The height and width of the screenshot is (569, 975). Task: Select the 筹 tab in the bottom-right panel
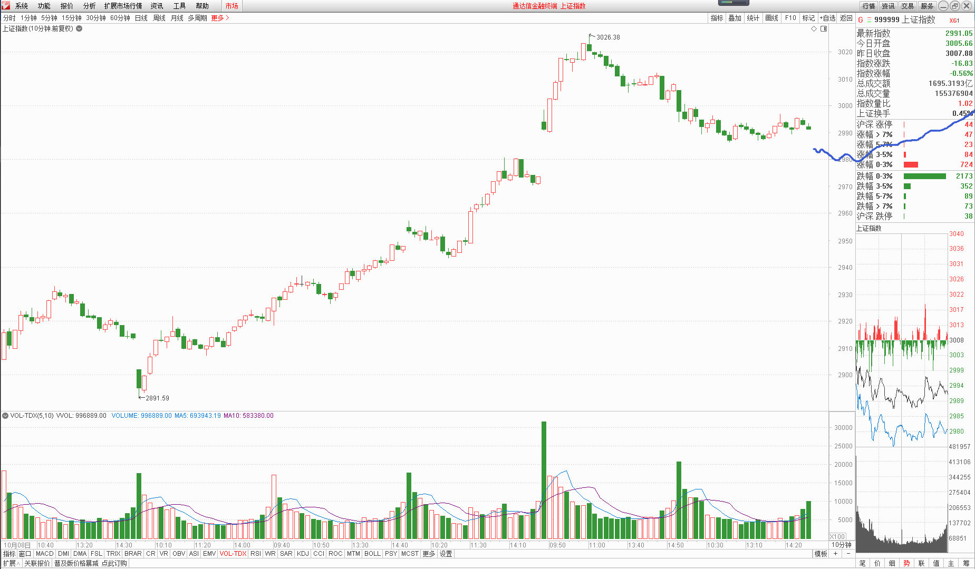tap(966, 563)
